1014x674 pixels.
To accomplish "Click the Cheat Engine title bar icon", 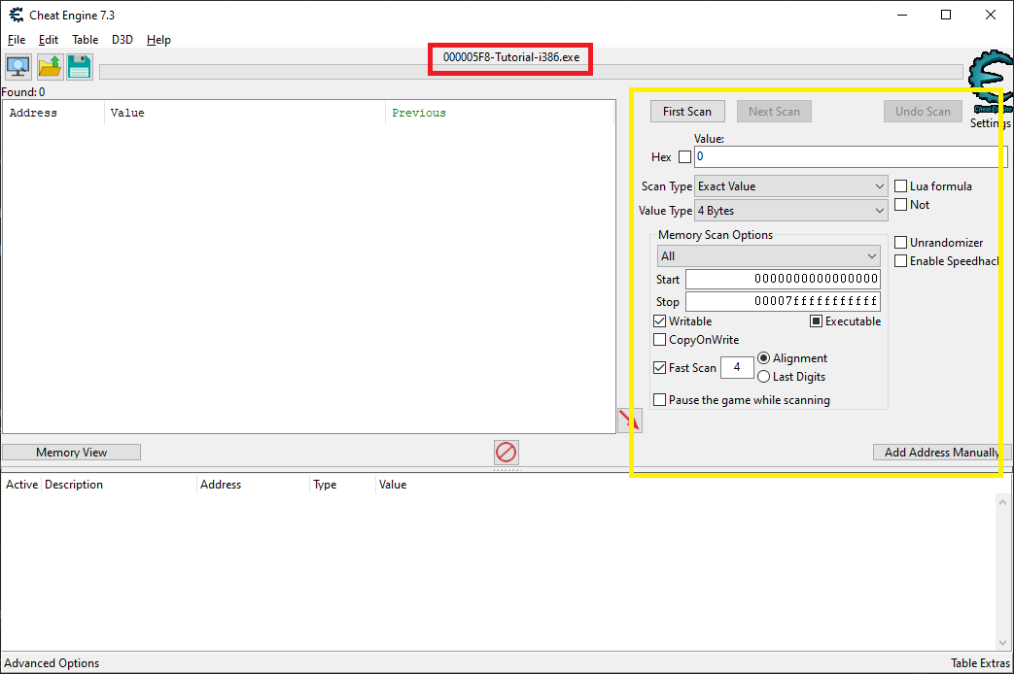I will (17, 15).
